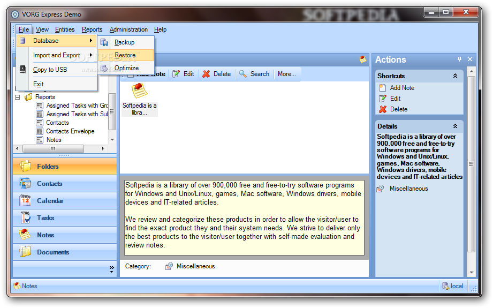
Task: Click the local connection status indicator
Action: coord(453,286)
